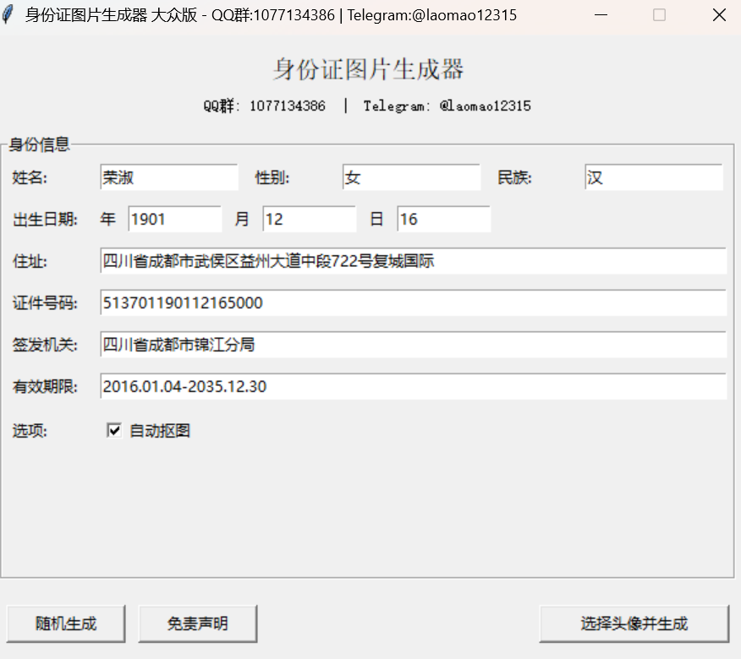The image size is (741, 659).
Task: Open the 免责声明 dialog
Action: (198, 624)
